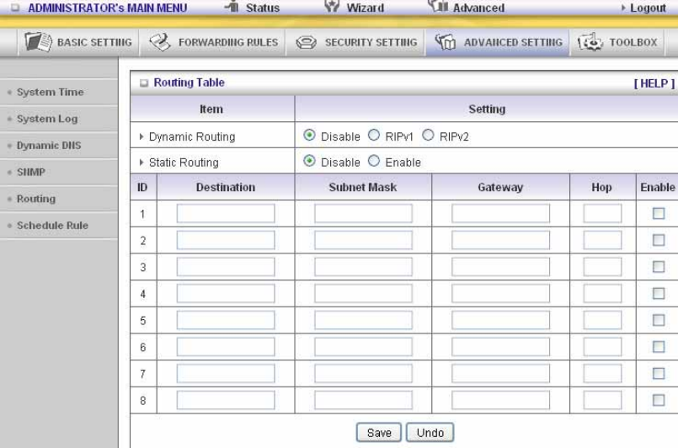Viewport: 678px width, 448px height.
Task: Click Subnet Mask field for route ID 4
Action: pos(363,294)
